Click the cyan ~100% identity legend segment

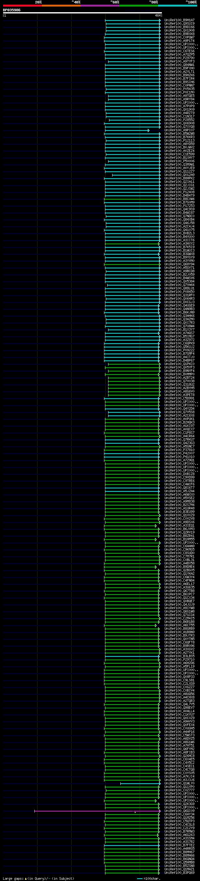[178, 6]
